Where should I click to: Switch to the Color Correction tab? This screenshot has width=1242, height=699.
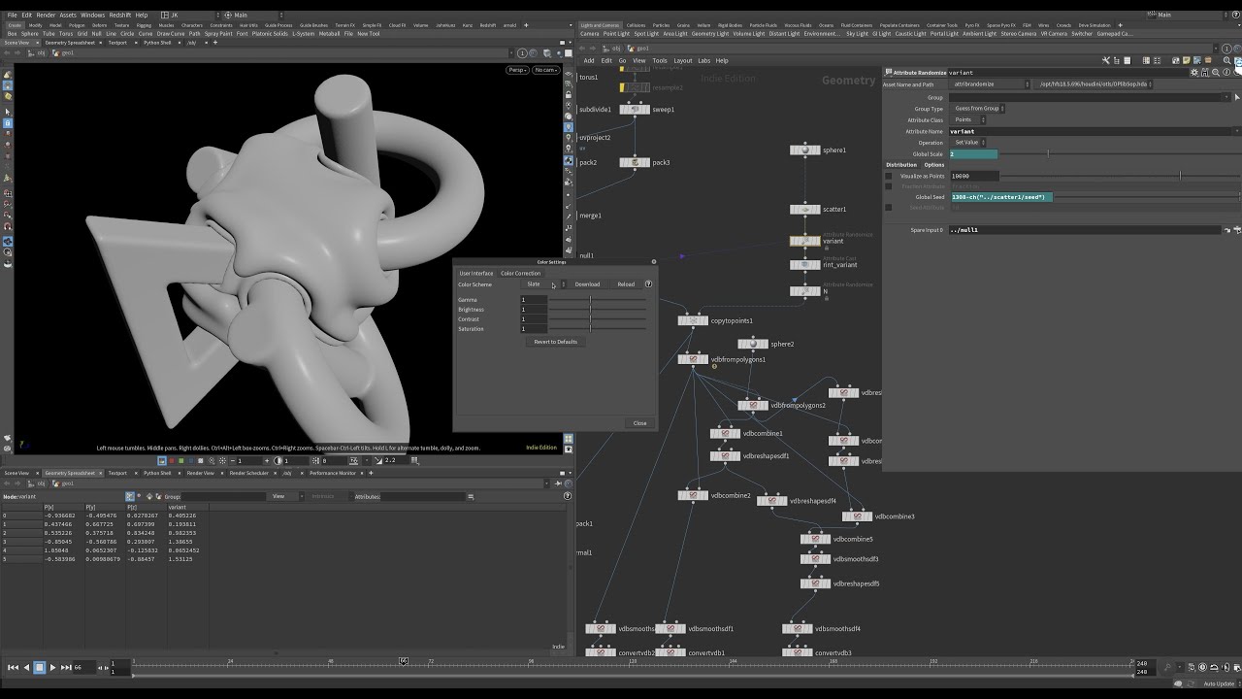click(x=522, y=273)
